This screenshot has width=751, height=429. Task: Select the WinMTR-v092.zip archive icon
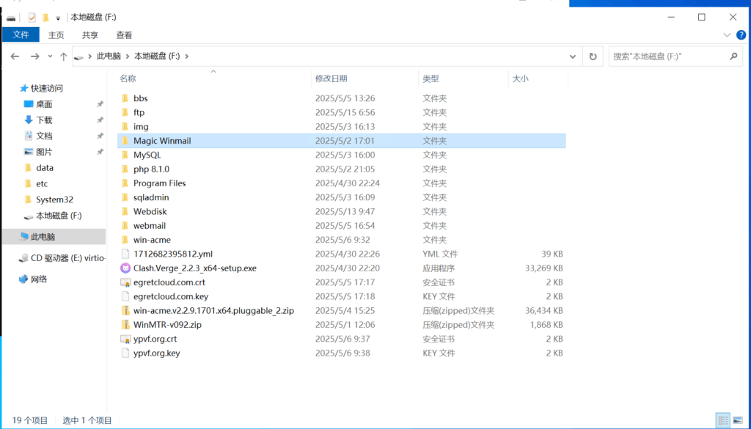coord(125,325)
